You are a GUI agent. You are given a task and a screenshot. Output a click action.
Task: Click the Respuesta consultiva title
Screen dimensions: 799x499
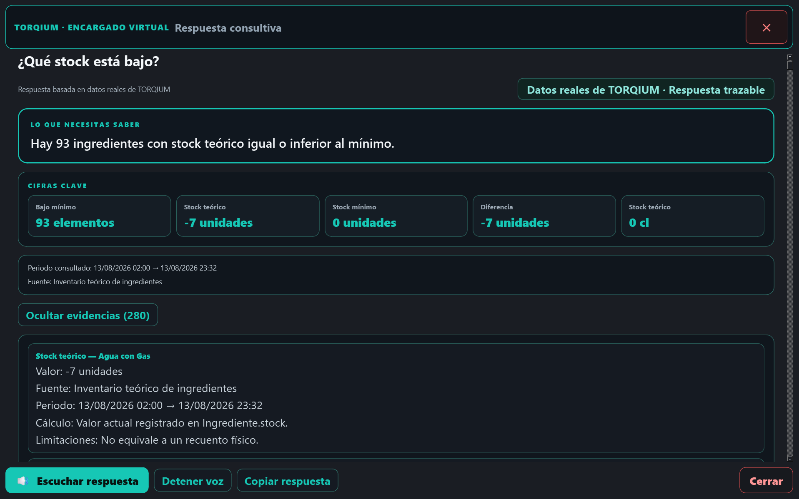[228, 28]
